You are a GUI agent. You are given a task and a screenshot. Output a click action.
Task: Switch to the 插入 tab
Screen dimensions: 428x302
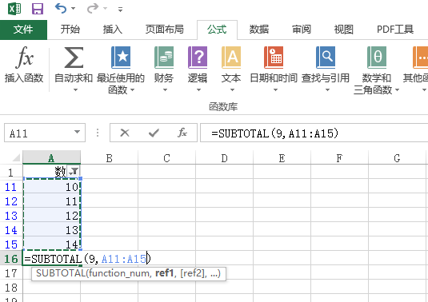point(113,30)
